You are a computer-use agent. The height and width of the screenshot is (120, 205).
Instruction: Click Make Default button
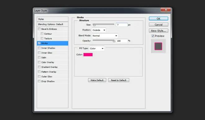pyautogui.click(x=97, y=80)
